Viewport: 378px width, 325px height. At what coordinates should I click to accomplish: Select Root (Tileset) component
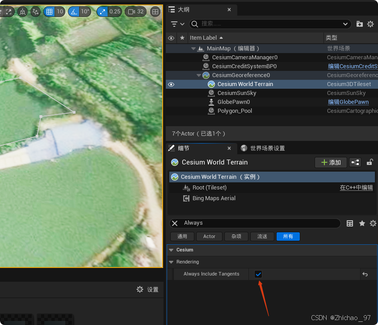point(209,188)
